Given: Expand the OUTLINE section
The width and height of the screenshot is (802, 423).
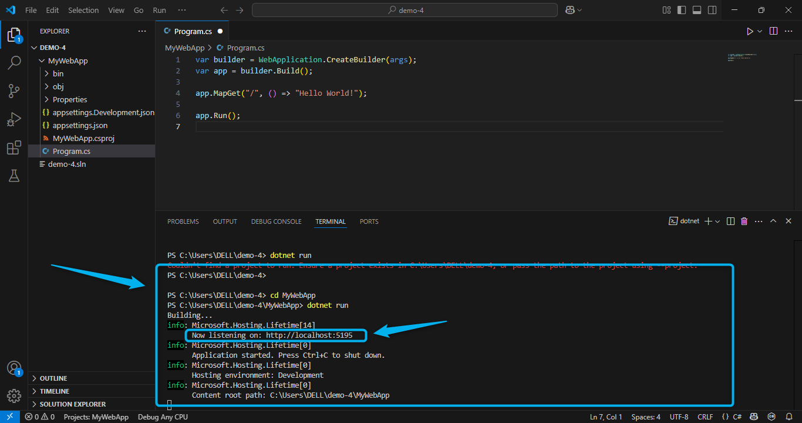Looking at the screenshot, I should tap(92, 378).
